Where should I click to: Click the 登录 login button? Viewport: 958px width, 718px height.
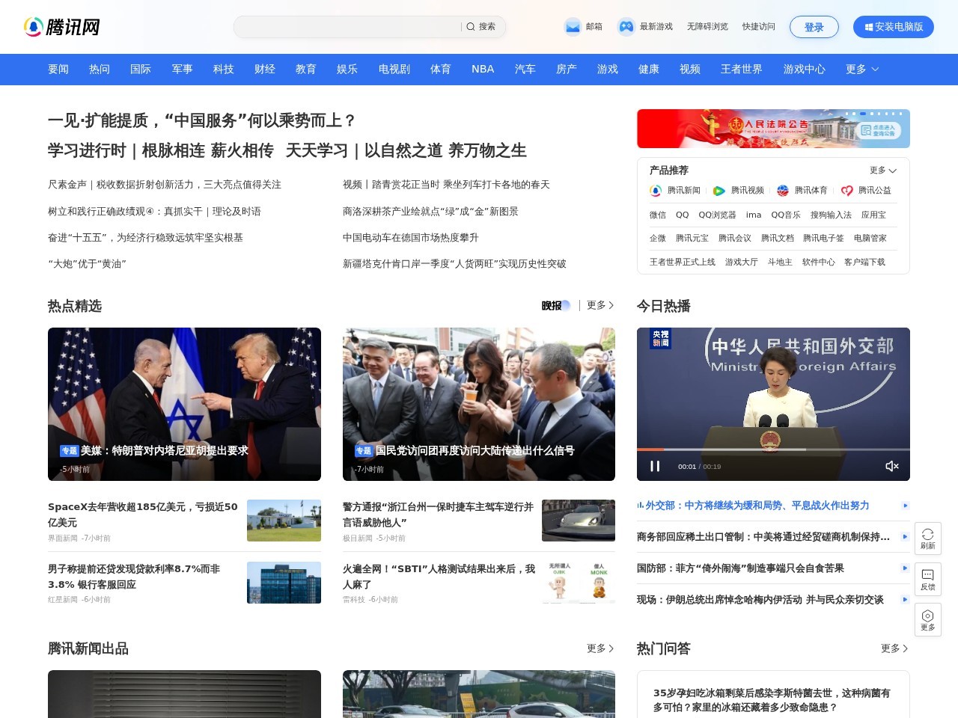[814, 27]
